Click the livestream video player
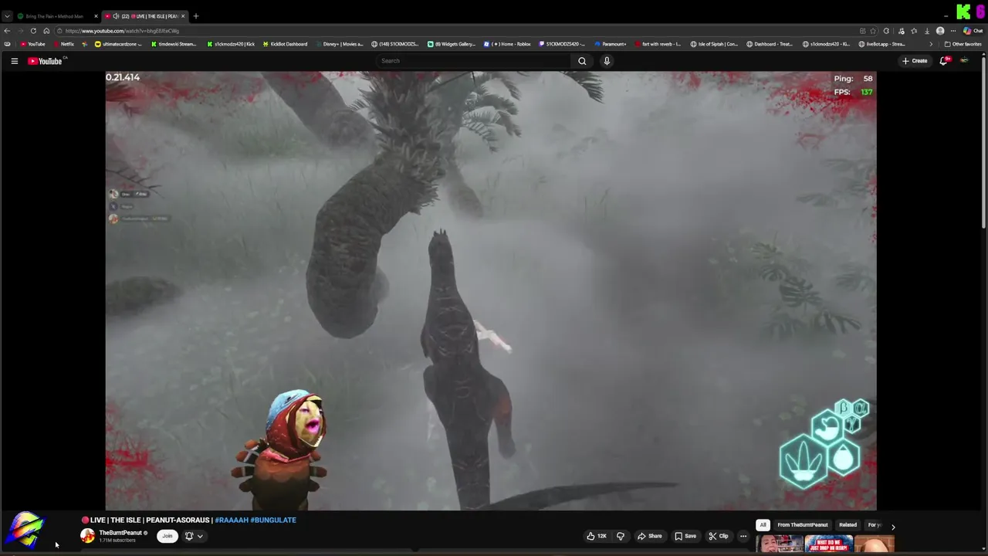The width and height of the screenshot is (988, 556). coord(491,291)
